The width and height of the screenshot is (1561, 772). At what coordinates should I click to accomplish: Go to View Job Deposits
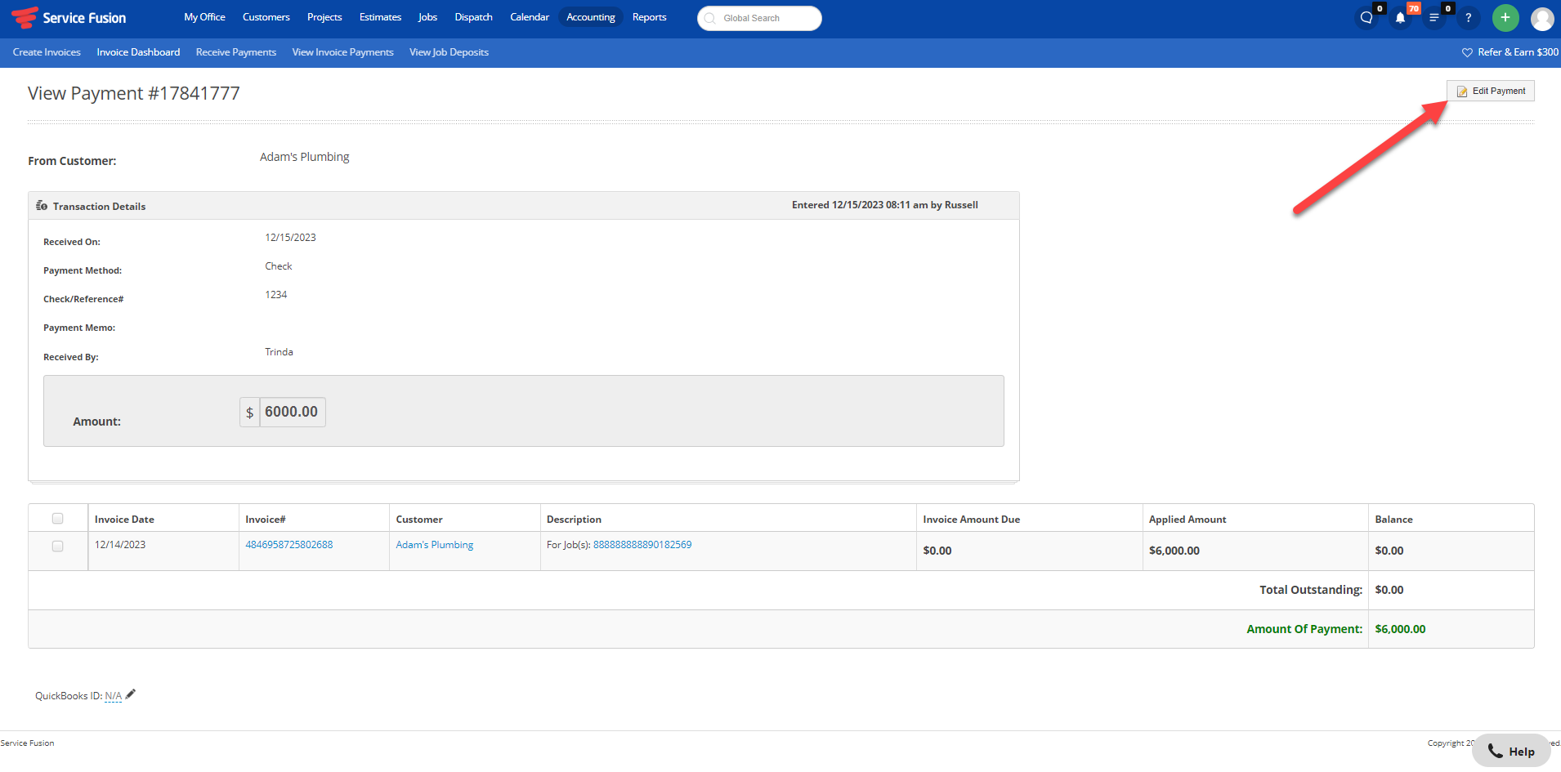point(450,52)
